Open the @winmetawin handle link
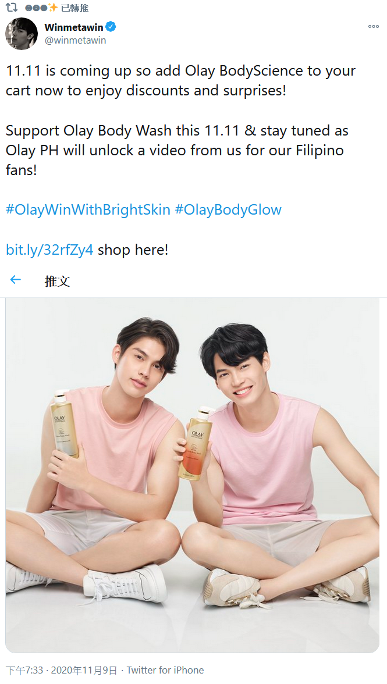Image resolution: width=387 pixels, height=684 pixels. pyautogui.click(x=75, y=40)
